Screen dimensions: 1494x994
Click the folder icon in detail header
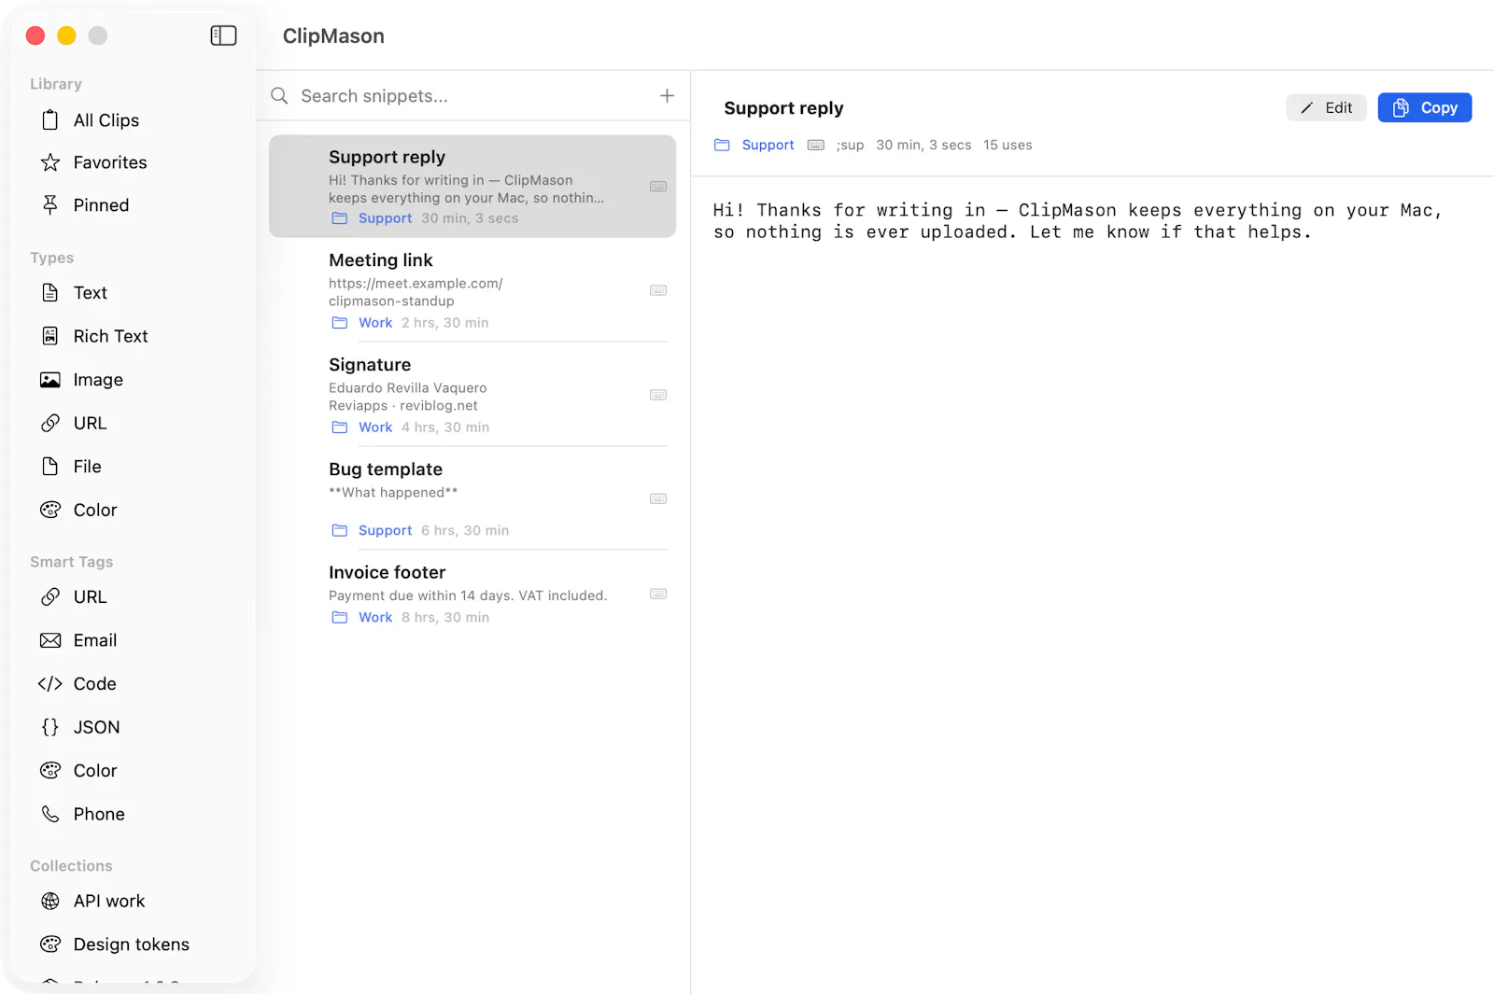click(x=722, y=145)
